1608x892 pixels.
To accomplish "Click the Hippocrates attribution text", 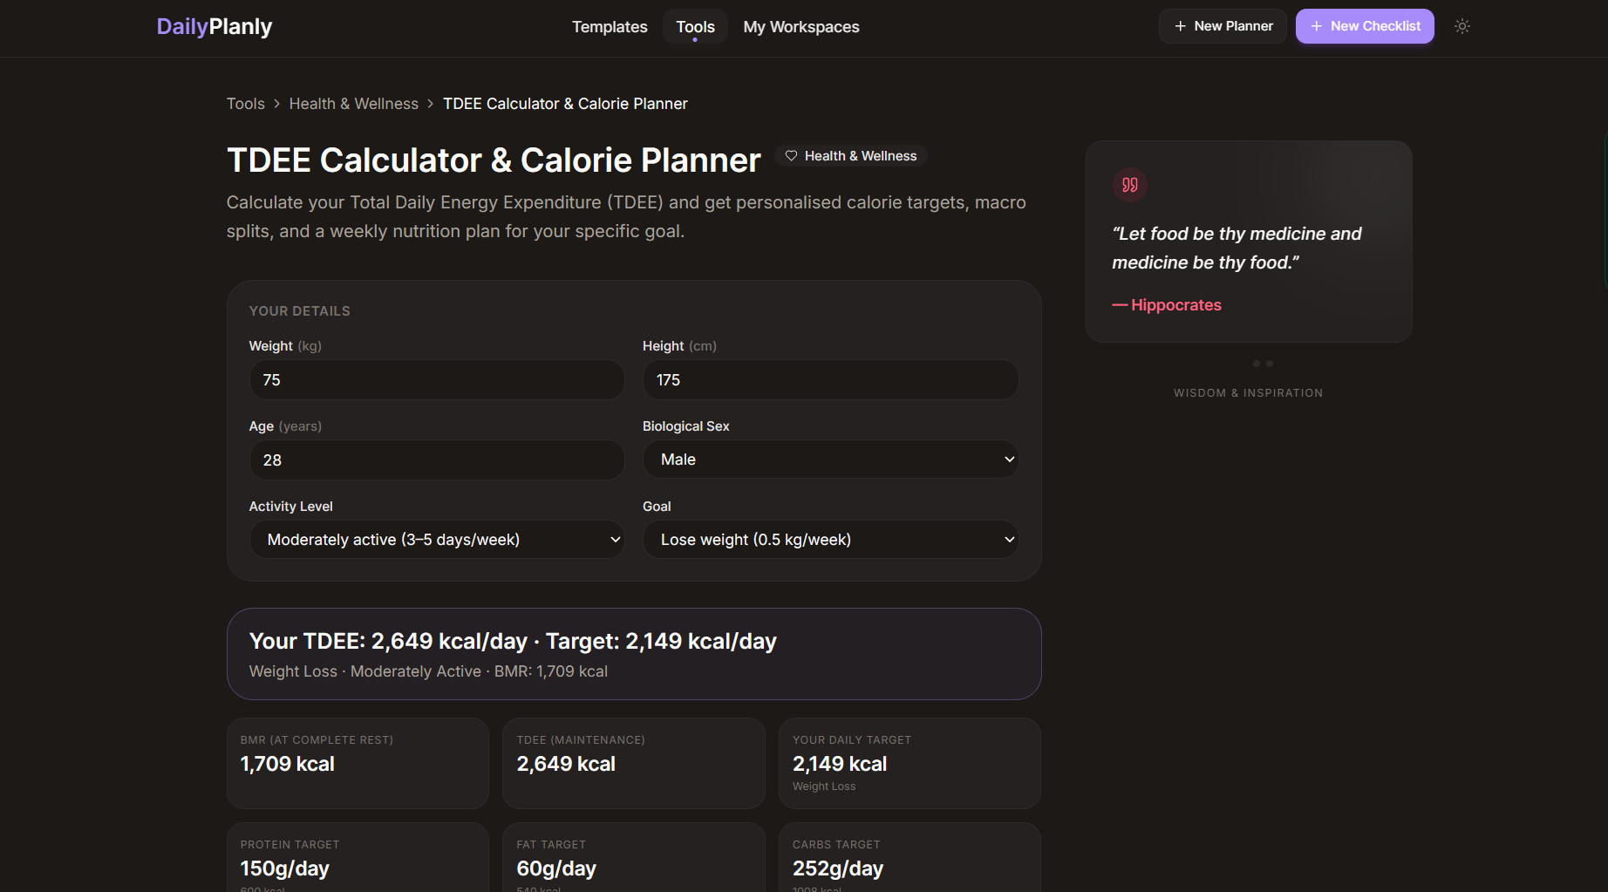I will 1167,305.
